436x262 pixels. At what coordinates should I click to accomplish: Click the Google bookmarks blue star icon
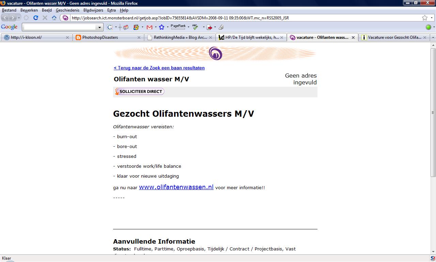(161, 27)
